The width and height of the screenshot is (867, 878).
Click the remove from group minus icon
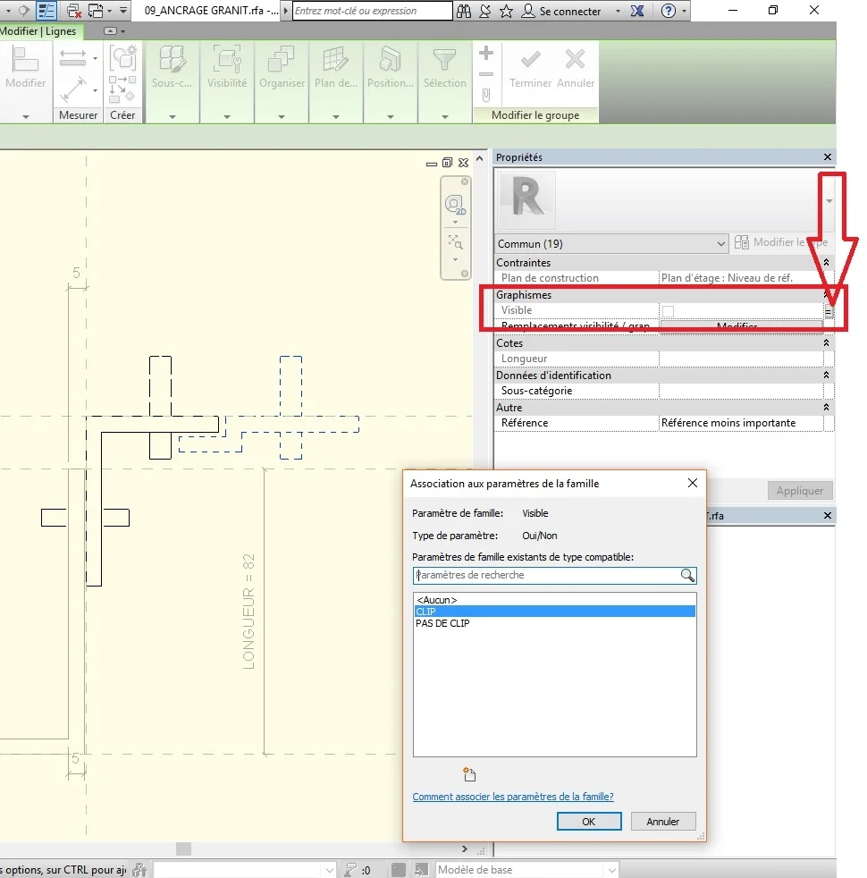coord(486,74)
